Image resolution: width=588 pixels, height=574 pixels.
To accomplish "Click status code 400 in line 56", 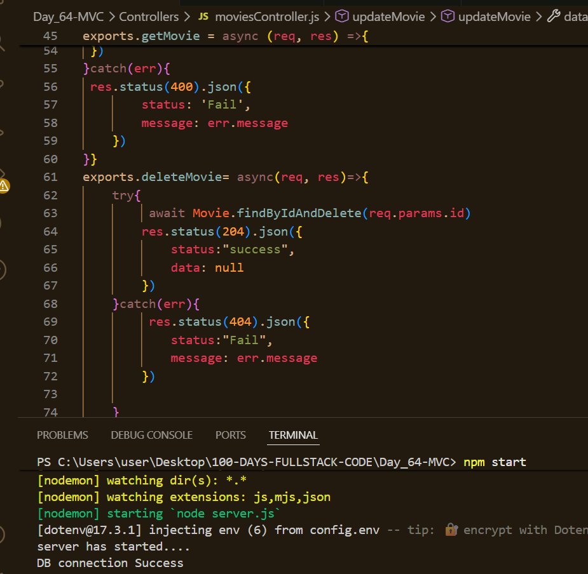I will coord(182,87).
